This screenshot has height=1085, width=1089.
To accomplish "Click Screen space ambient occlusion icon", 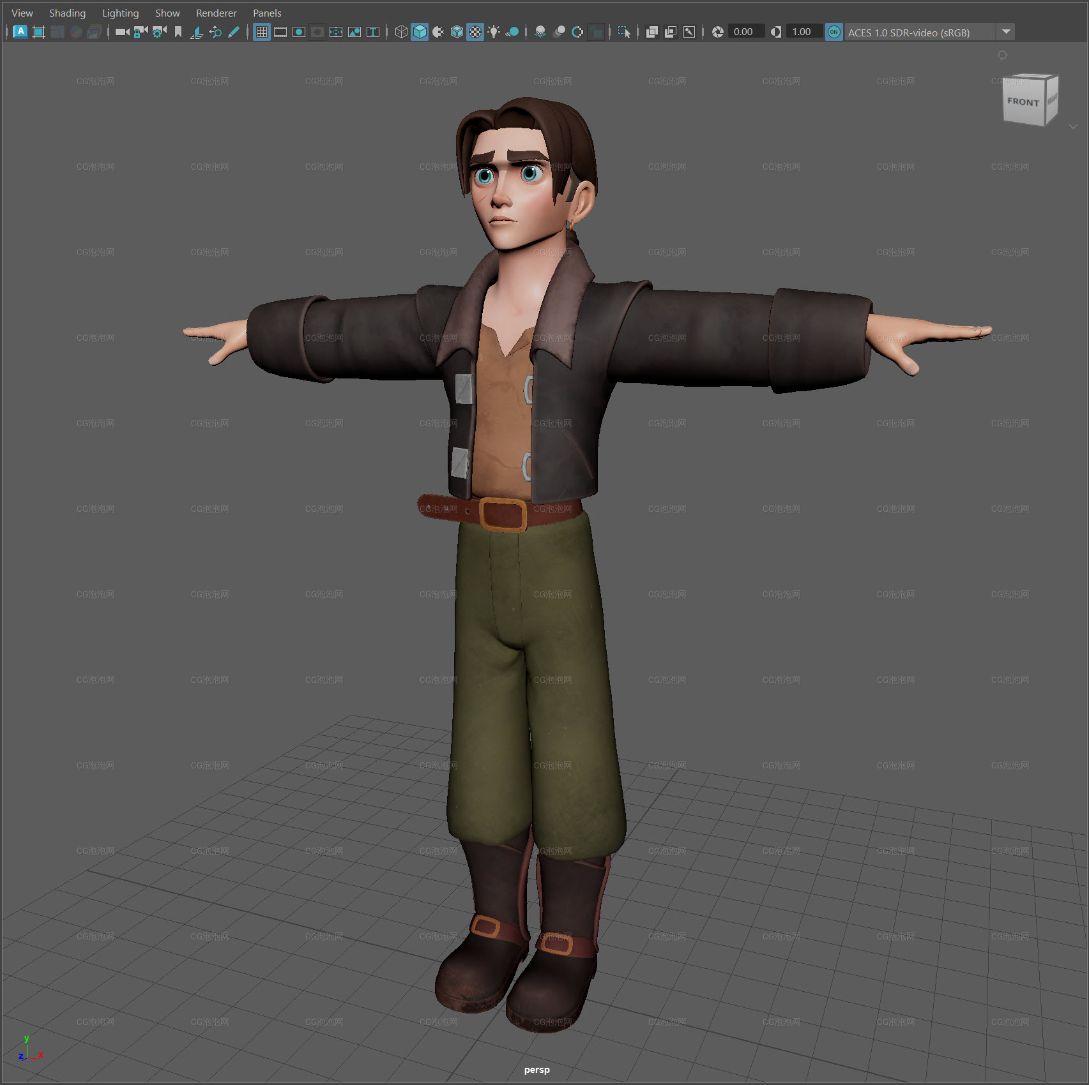I will [x=540, y=32].
